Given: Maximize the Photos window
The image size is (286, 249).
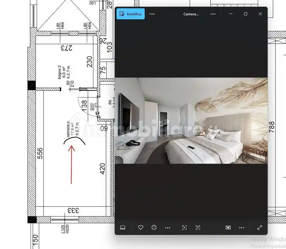Looking at the screenshot, I should [x=246, y=14].
